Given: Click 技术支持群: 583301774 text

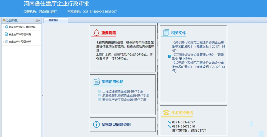Looking at the screenshot, I should [x=189, y=131].
